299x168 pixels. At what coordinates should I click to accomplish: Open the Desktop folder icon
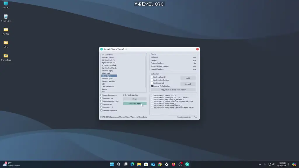pos(6,31)
